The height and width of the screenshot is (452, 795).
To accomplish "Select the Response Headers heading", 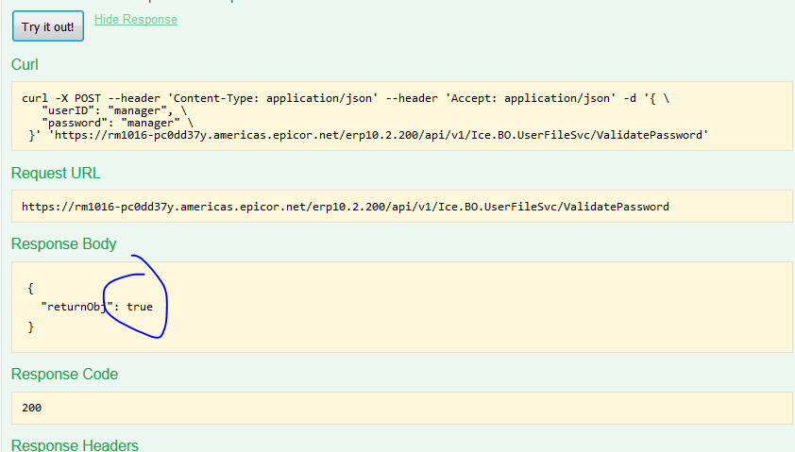I will pos(75,444).
